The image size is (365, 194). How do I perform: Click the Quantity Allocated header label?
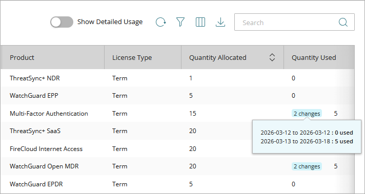[218, 58]
